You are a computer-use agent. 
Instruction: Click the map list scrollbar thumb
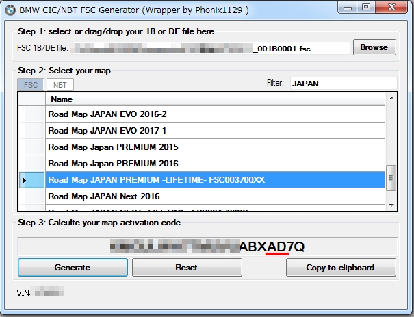tap(391, 178)
